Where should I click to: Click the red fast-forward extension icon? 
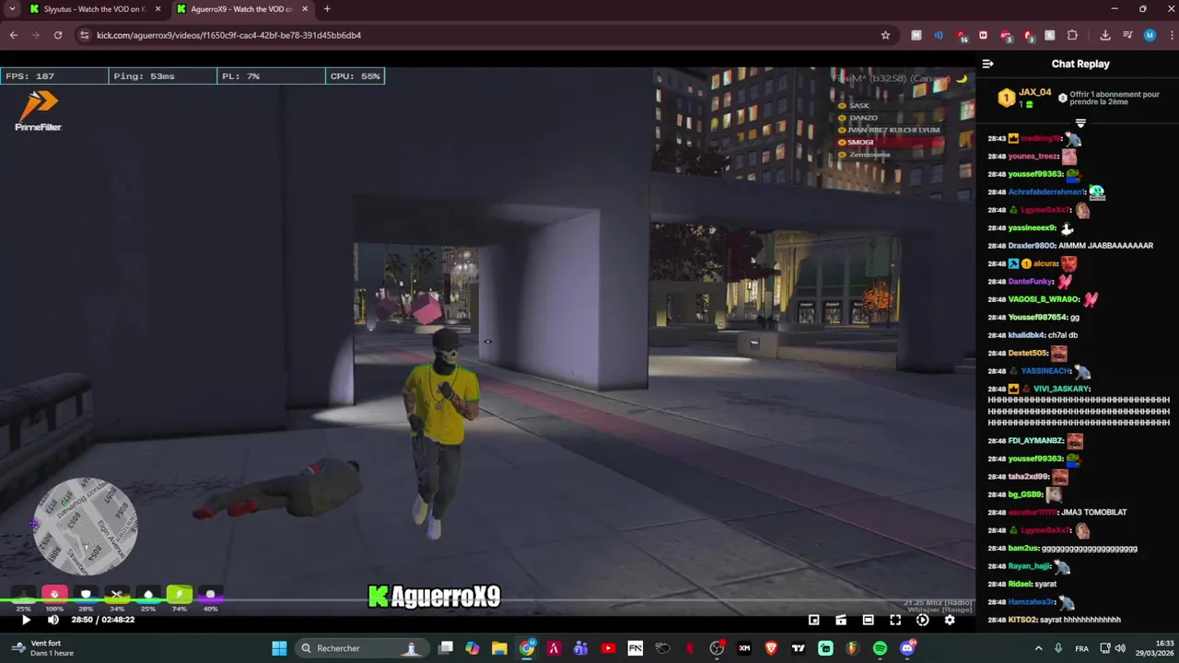pyautogui.click(x=983, y=35)
